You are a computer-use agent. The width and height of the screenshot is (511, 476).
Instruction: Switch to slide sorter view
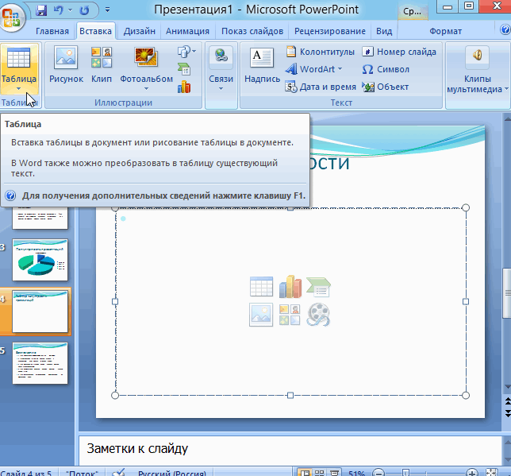click(x=319, y=472)
